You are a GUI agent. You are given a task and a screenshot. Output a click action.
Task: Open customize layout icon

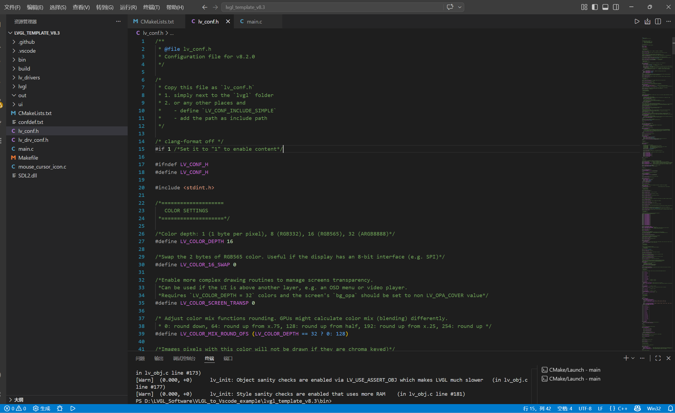584,7
